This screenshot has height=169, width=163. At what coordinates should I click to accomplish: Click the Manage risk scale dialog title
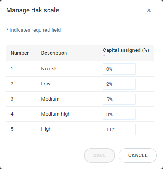tap(33, 10)
